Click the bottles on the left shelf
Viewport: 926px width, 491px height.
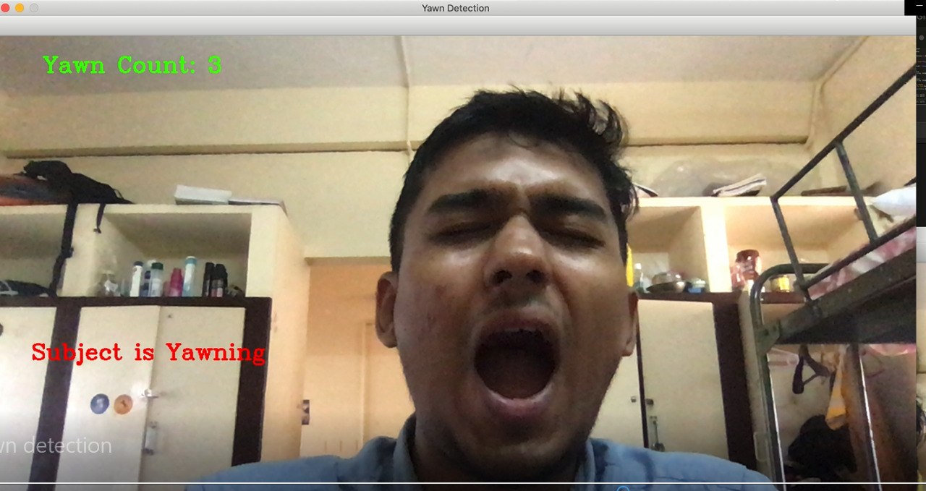[x=177, y=278]
